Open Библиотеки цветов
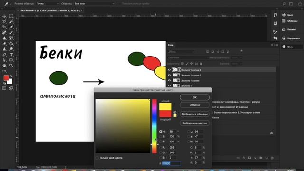Viewport: 304px width, 171px height. pyautogui.click(x=195, y=123)
